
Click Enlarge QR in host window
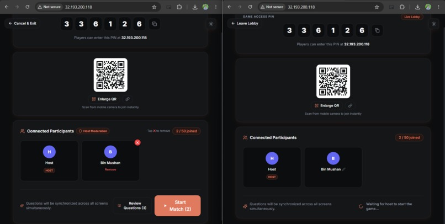pos(104,99)
